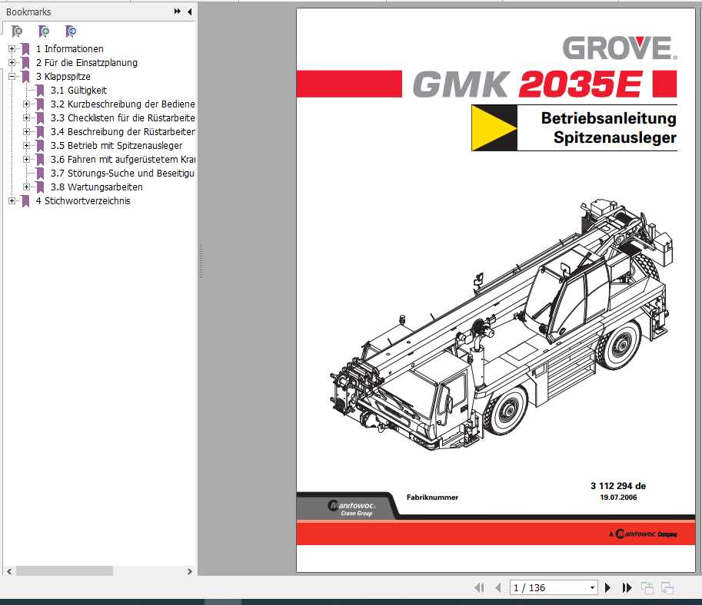Click the go-to-bookmark arrow icon
This screenshot has width=702, height=605.
tap(71, 31)
